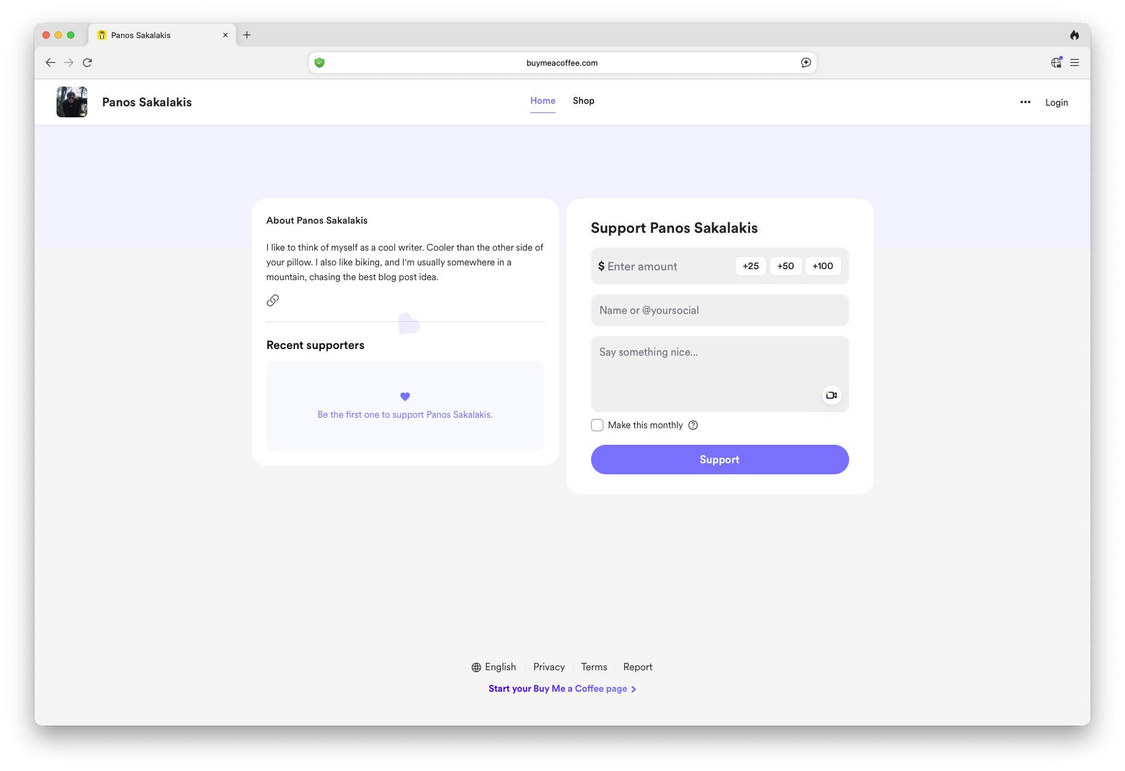Select the Home tab
This screenshot has width=1125, height=771.
point(543,101)
